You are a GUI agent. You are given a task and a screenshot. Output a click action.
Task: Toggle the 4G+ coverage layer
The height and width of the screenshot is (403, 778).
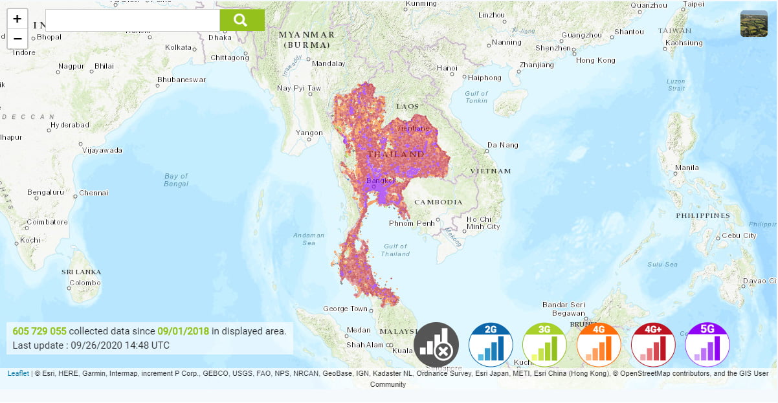click(x=653, y=345)
